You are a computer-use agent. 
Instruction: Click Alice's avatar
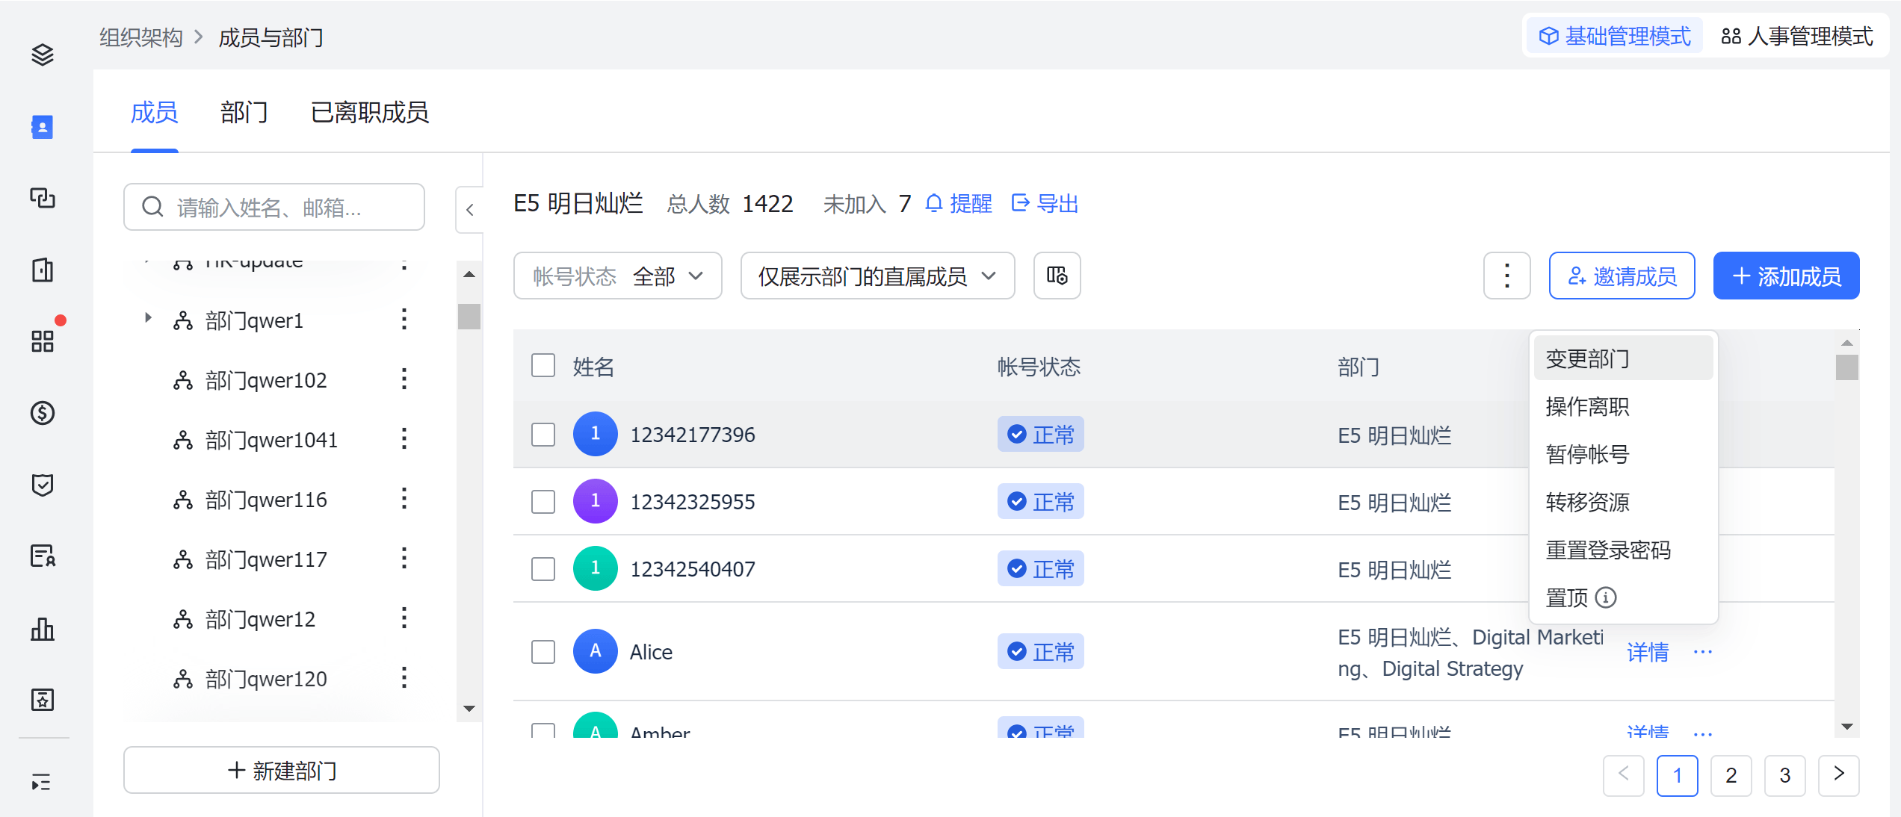point(595,651)
